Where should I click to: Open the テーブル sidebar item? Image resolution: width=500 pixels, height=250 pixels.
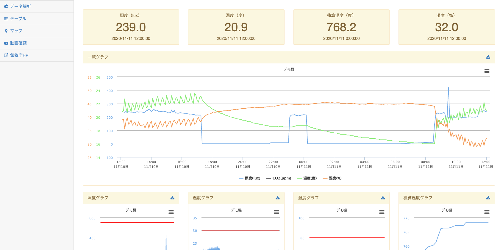(x=37, y=18)
